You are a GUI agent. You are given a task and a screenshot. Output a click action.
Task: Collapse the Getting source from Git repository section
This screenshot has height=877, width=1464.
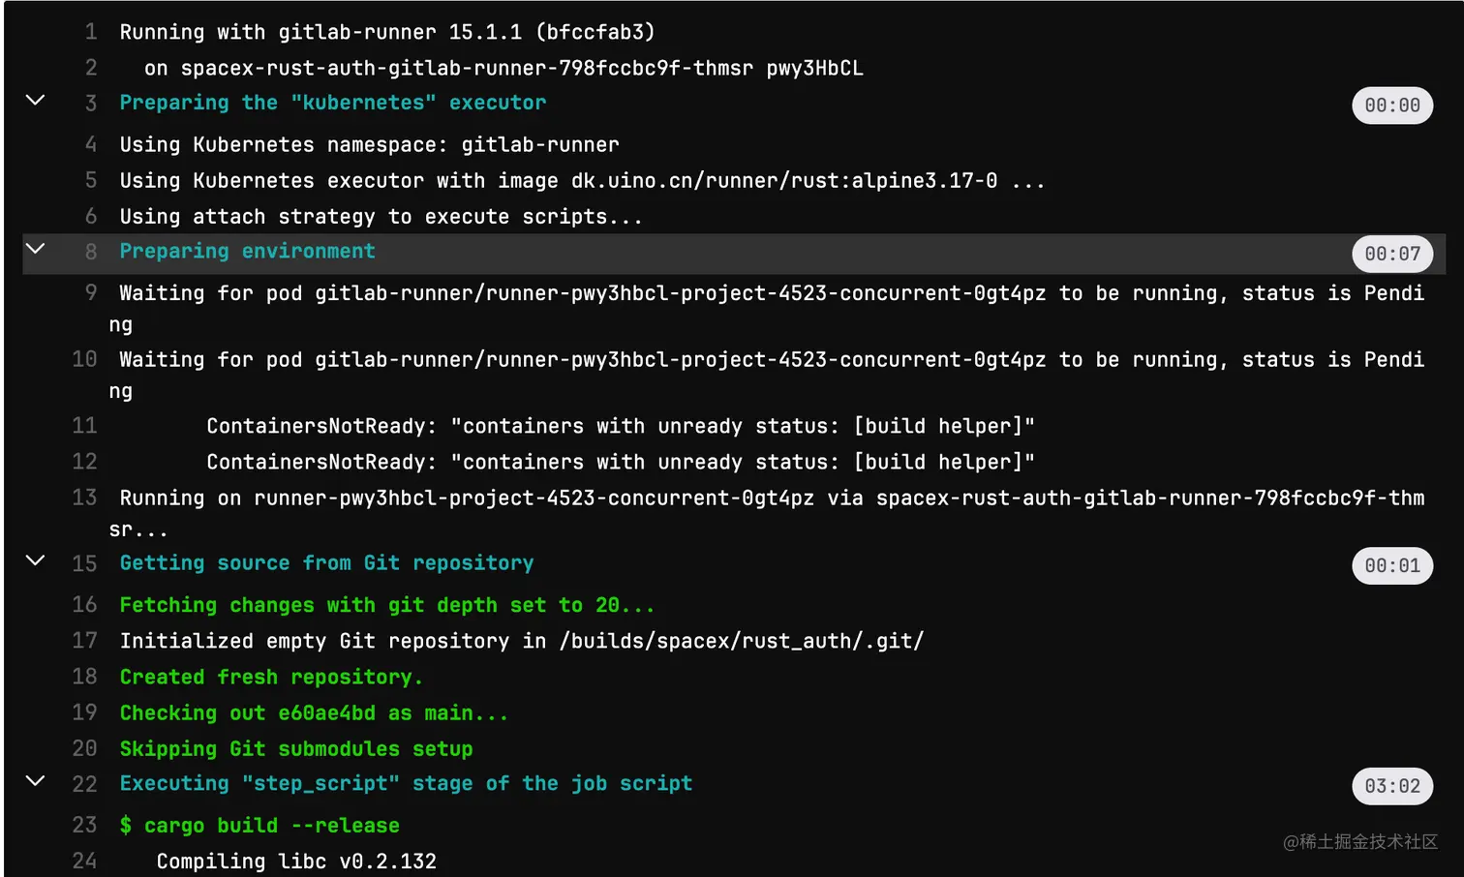pos(35,560)
